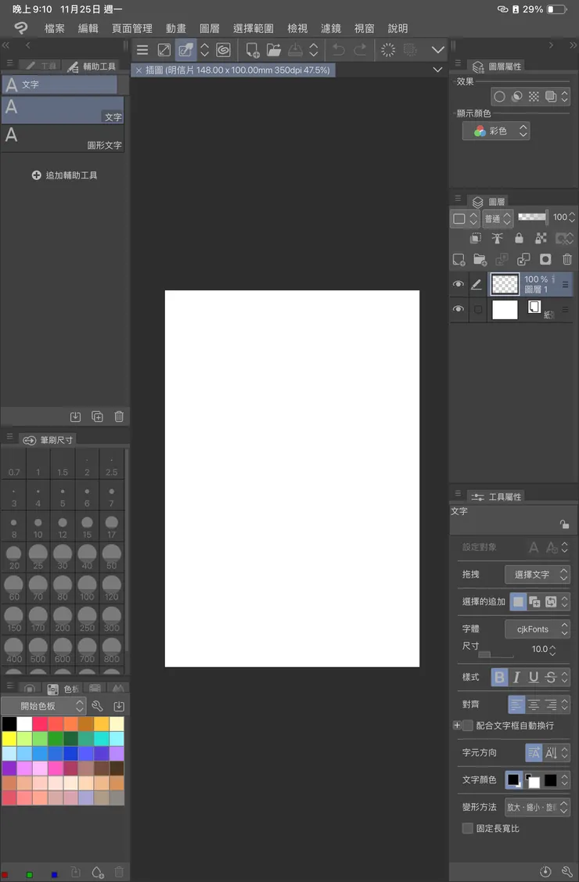
Task: Add a new raster layer
Action: tap(459, 259)
